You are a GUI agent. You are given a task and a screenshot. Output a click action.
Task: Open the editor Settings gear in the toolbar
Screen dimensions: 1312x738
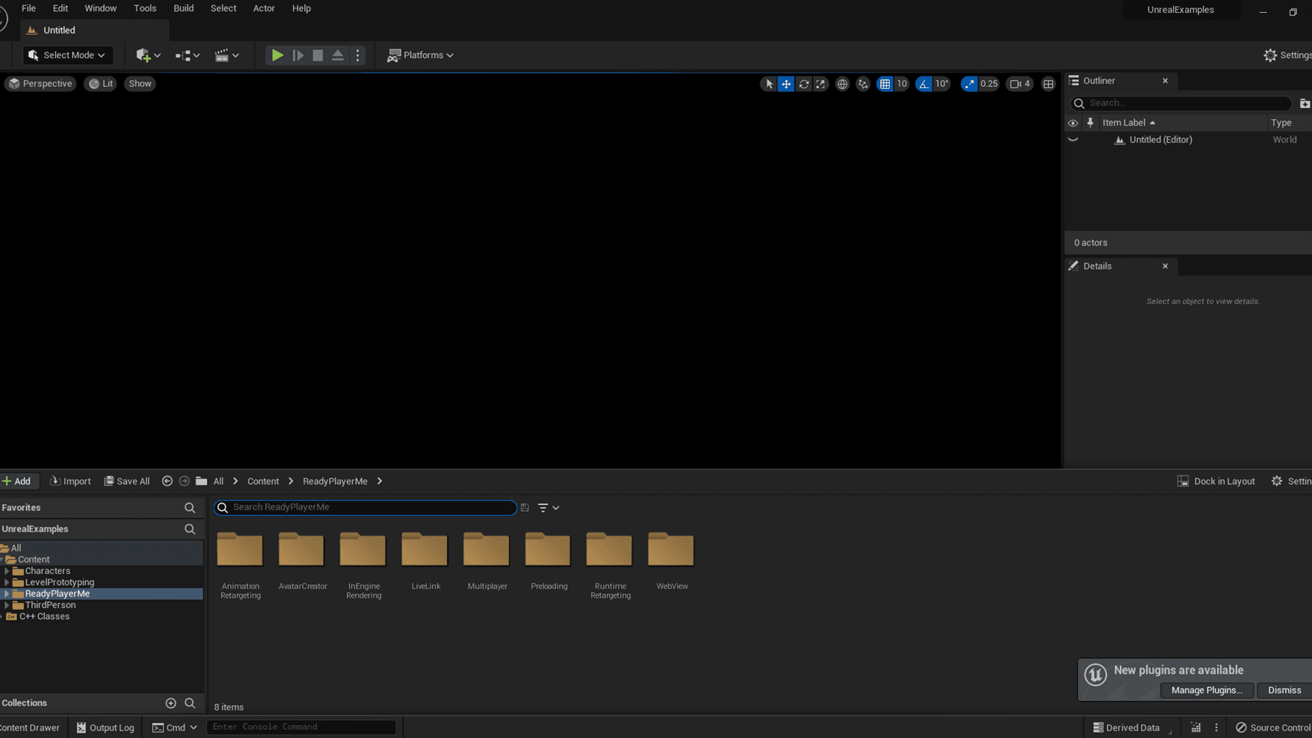(1287, 55)
